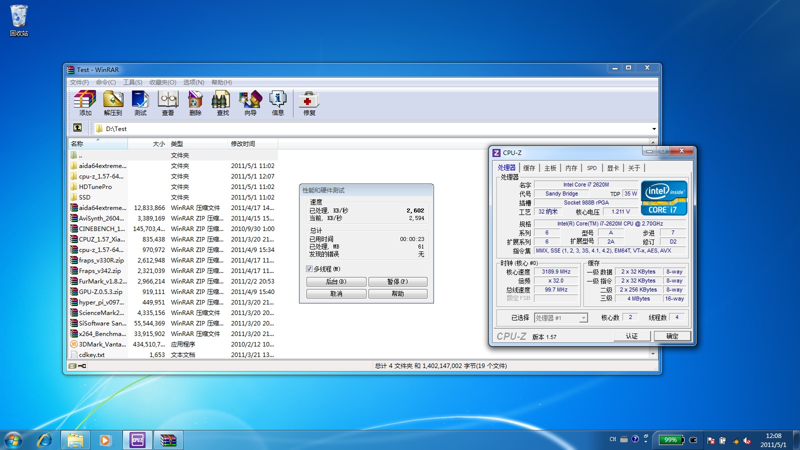Open the Windows Start orb
Viewport: 800px width, 450px height.
[x=13, y=440]
